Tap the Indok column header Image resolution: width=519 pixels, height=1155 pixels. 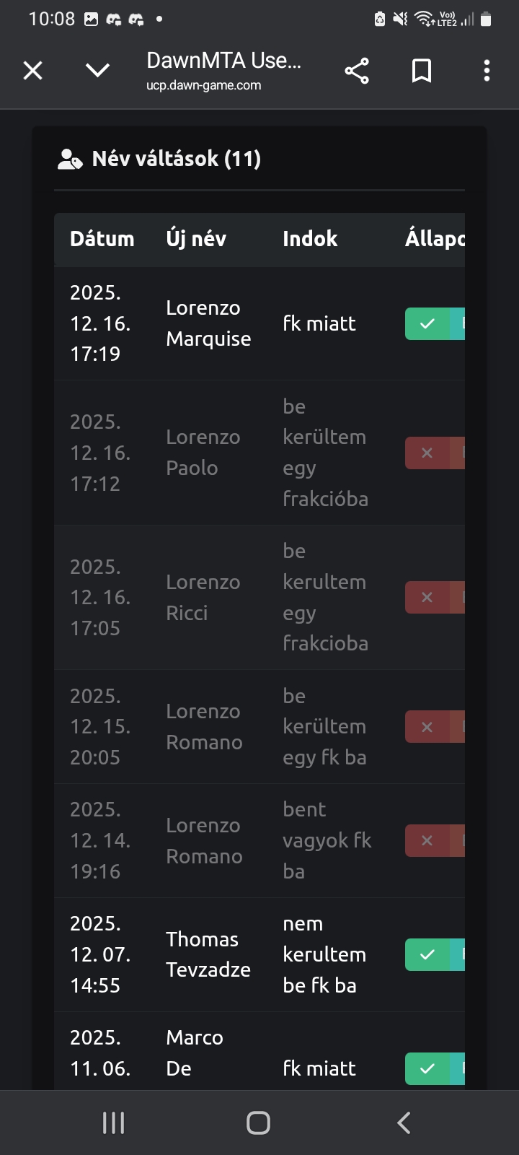[x=310, y=239]
